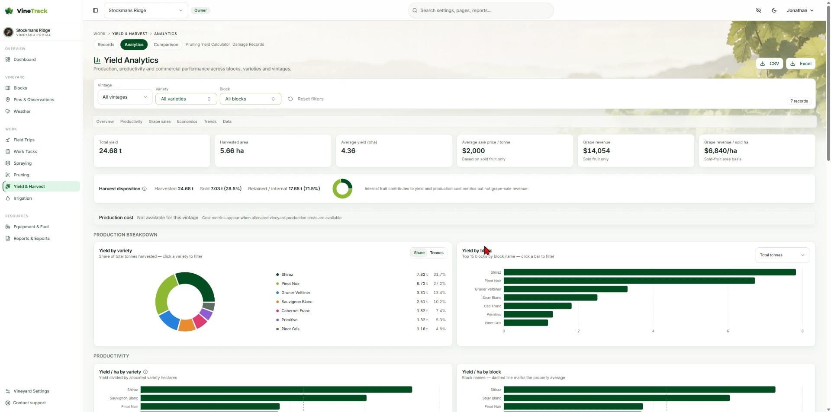The width and height of the screenshot is (831, 412).
Task: Click the search magnifier icon
Action: (415, 10)
